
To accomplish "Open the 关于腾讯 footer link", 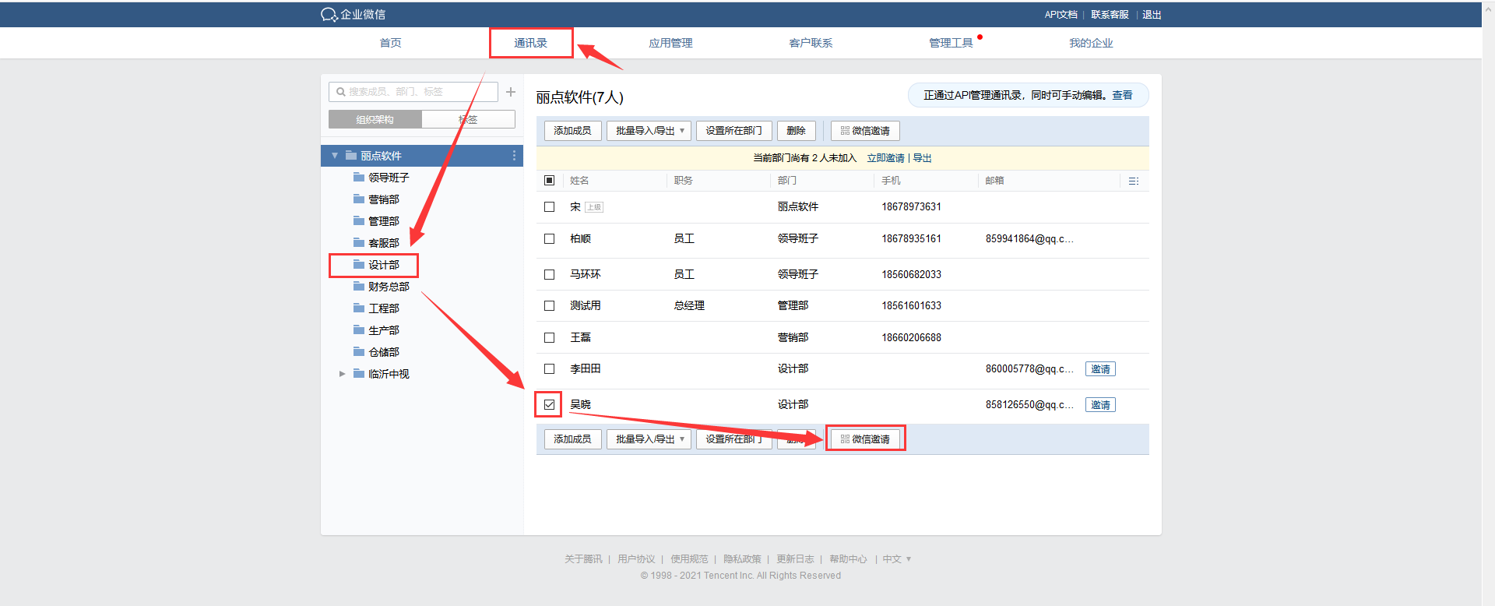I will coord(583,559).
